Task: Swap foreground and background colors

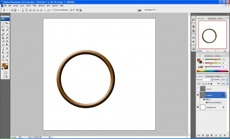Action: coord(8,63)
